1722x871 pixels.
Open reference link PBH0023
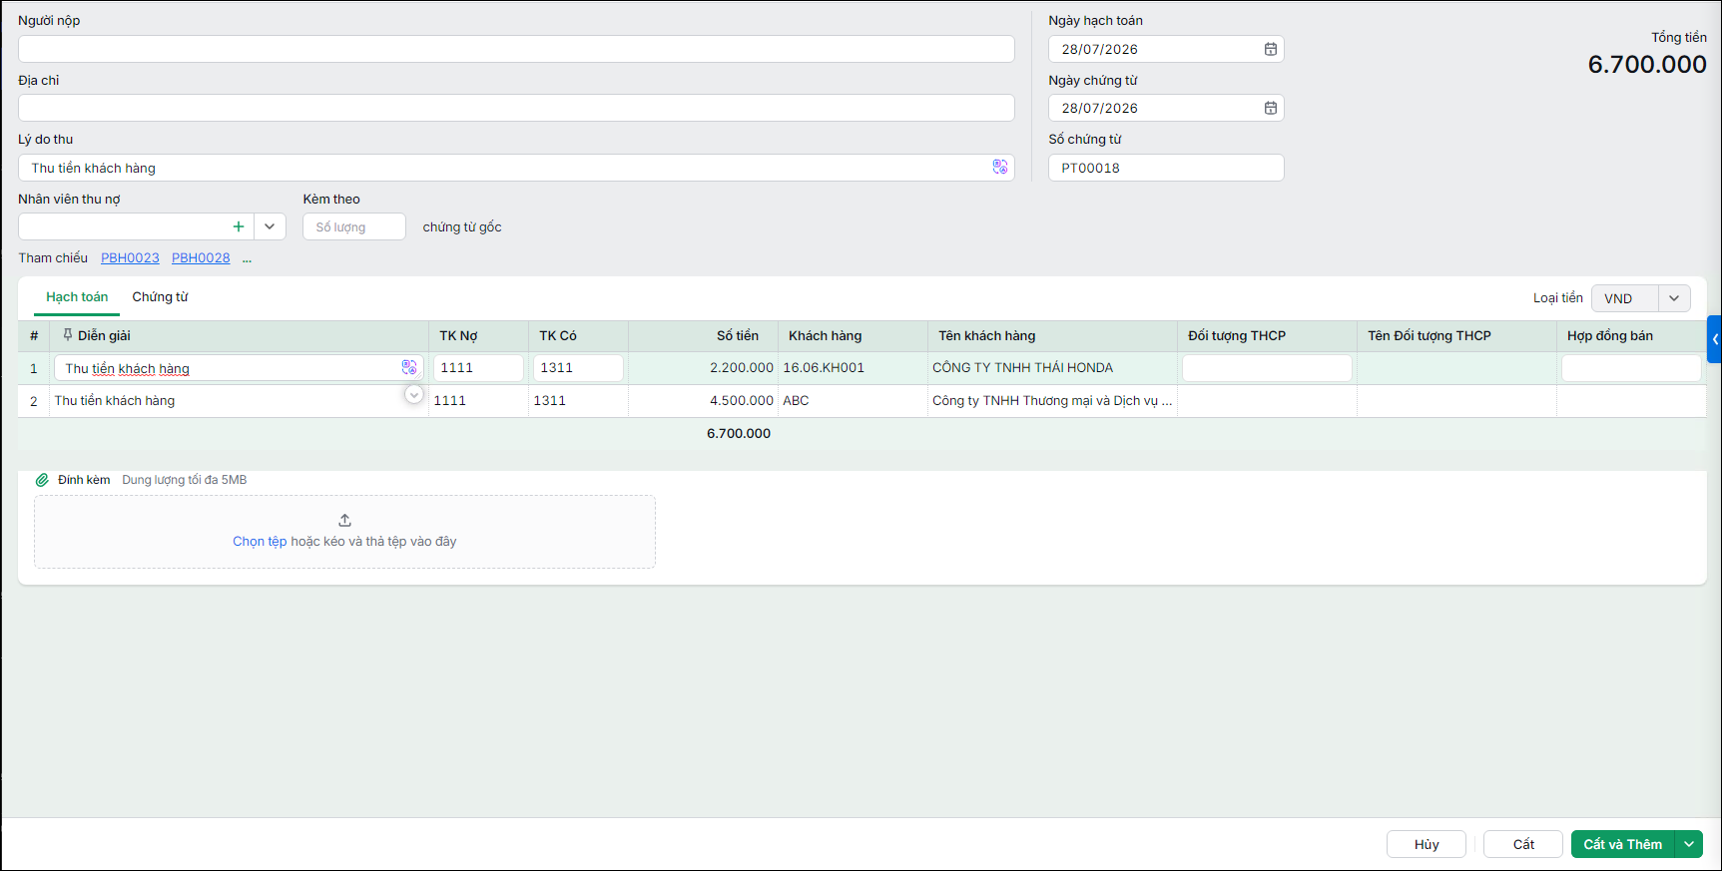click(x=130, y=258)
